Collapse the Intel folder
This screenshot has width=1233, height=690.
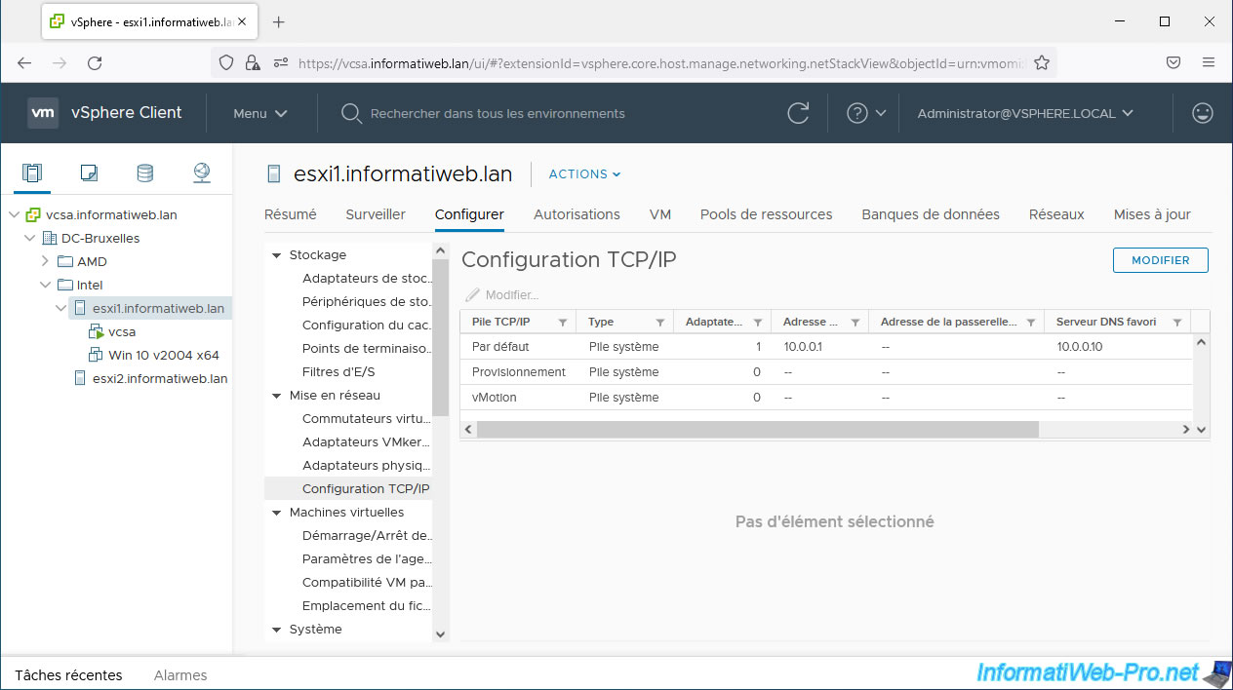click(45, 286)
